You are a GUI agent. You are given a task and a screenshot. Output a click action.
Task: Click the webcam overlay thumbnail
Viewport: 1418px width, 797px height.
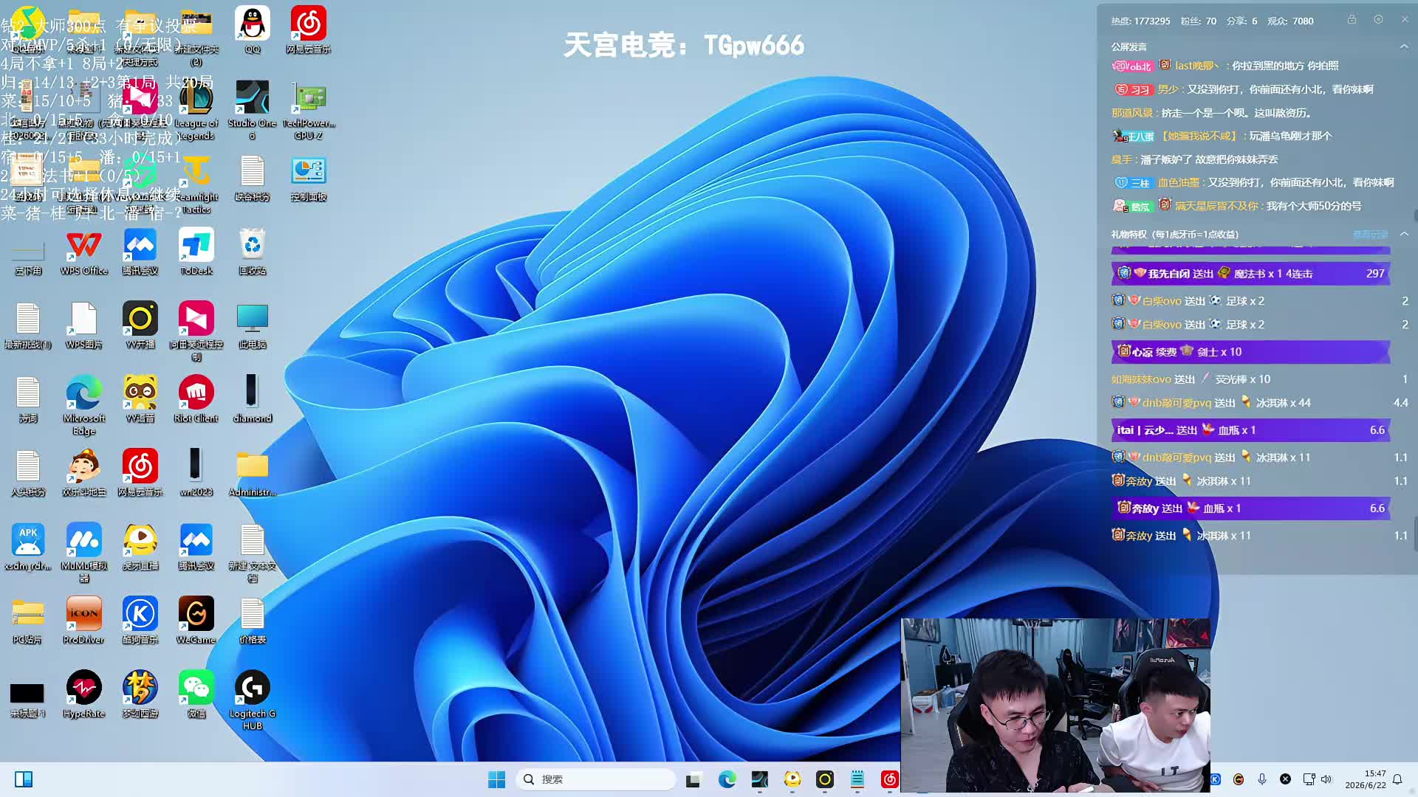click(1055, 705)
